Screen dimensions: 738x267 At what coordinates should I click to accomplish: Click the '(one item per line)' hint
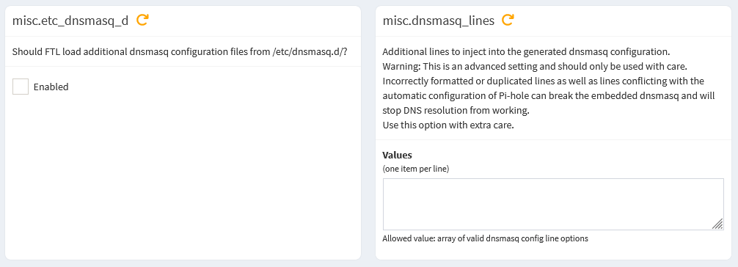coord(416,169)
